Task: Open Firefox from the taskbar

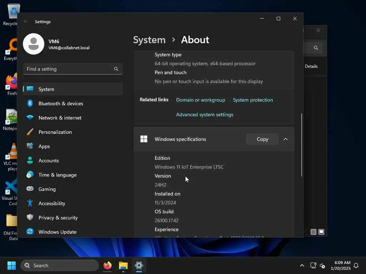Action: (x=107, y=265)
